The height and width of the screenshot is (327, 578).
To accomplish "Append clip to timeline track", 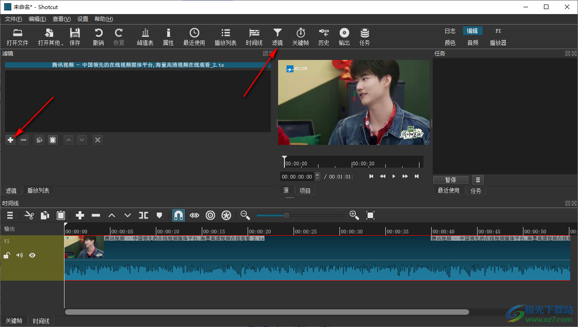I will tap(80, 215).
